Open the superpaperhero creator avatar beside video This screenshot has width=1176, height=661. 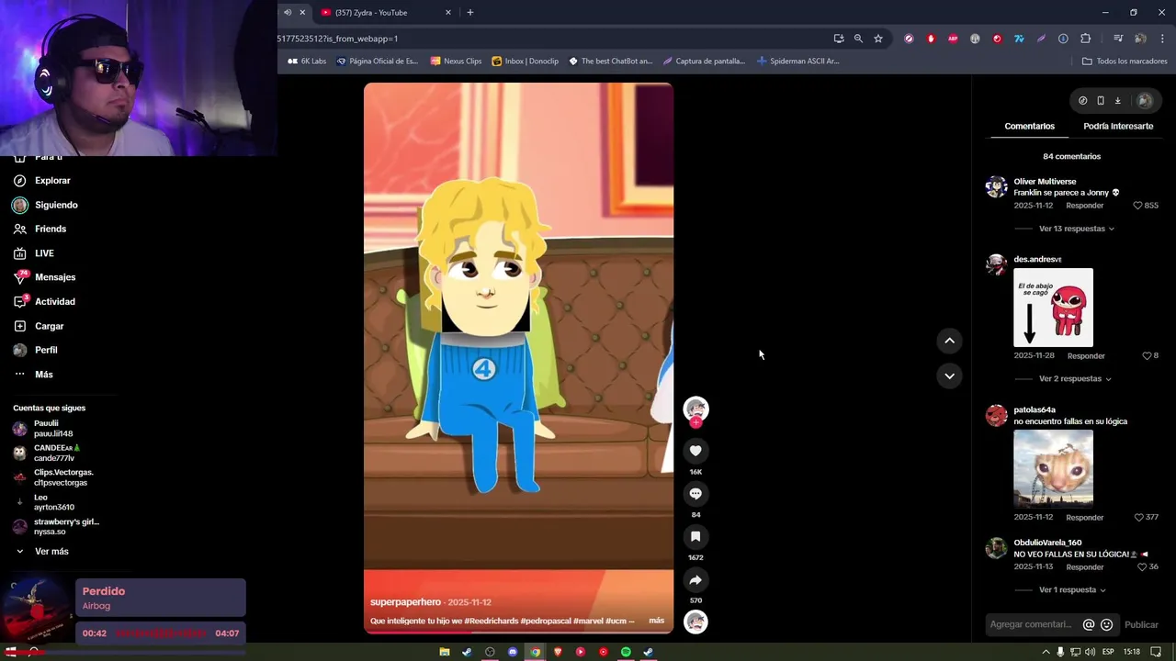[x=695, y=409]
